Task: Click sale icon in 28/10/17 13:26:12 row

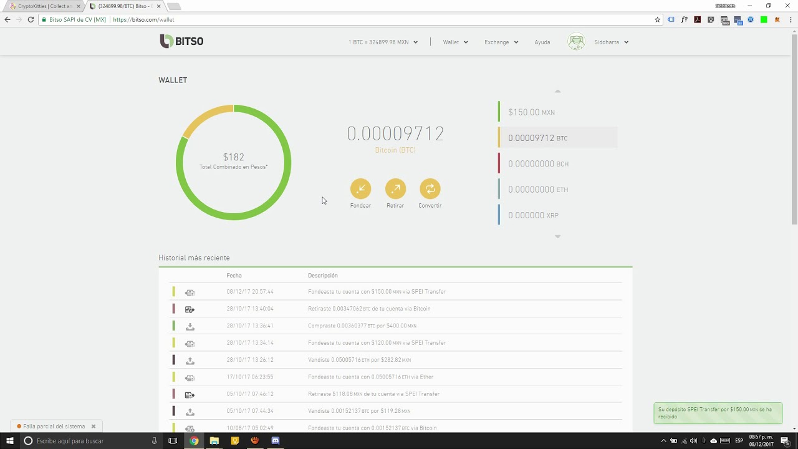Action: tap(190, 360)
